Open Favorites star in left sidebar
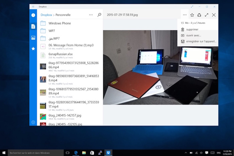This screenshot has width=234, height=156. pyautogui.click(x=33, y=48)
